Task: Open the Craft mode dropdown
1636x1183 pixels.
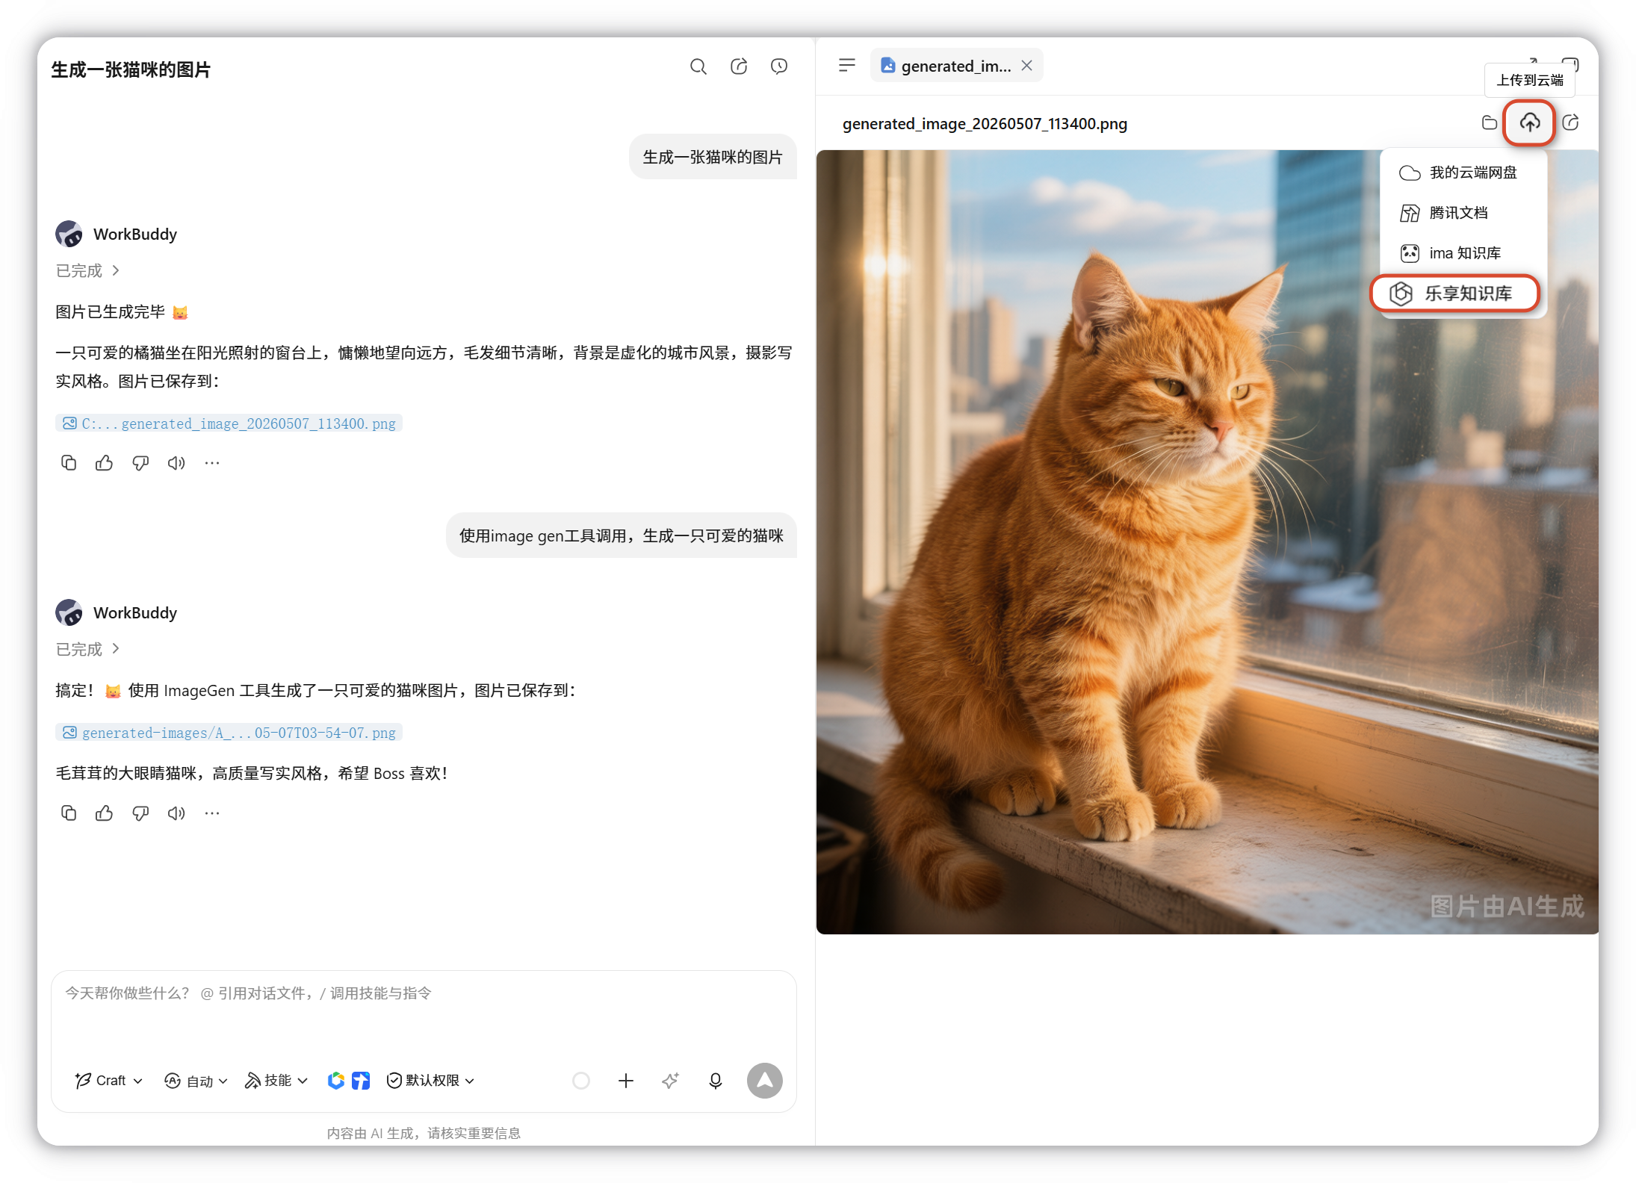Action: [109, 1081]
